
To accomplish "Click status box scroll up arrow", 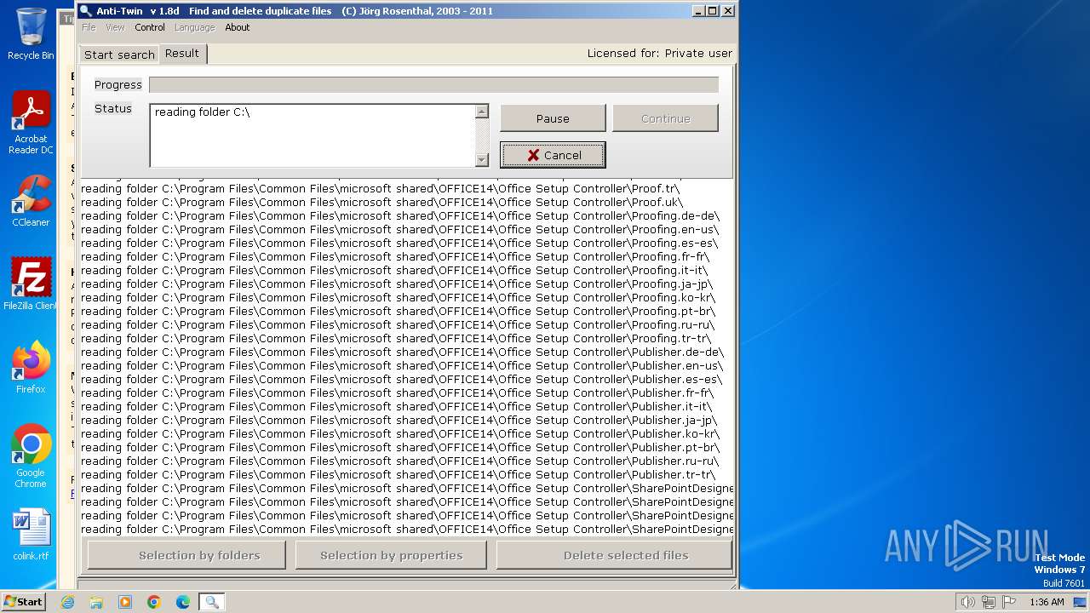I will click(x=482, y=112).
